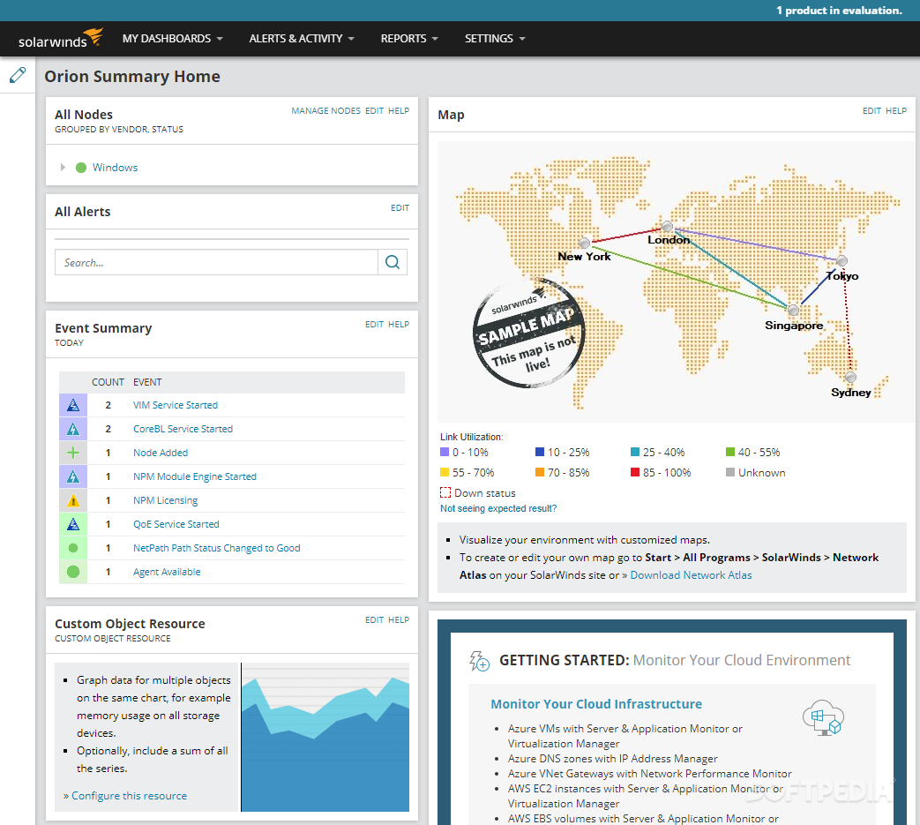Expand the Windows vendor group

click(x=63, y=168)
